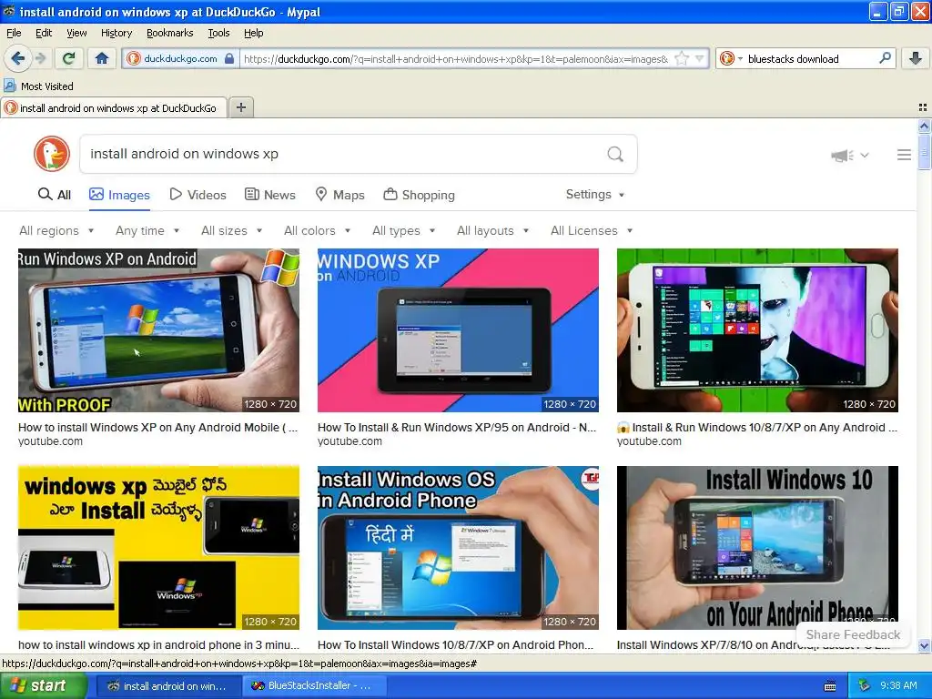Open the All Licenses filter
The width and height of the screenshot is (932, 699).
[x=592, y=230]
